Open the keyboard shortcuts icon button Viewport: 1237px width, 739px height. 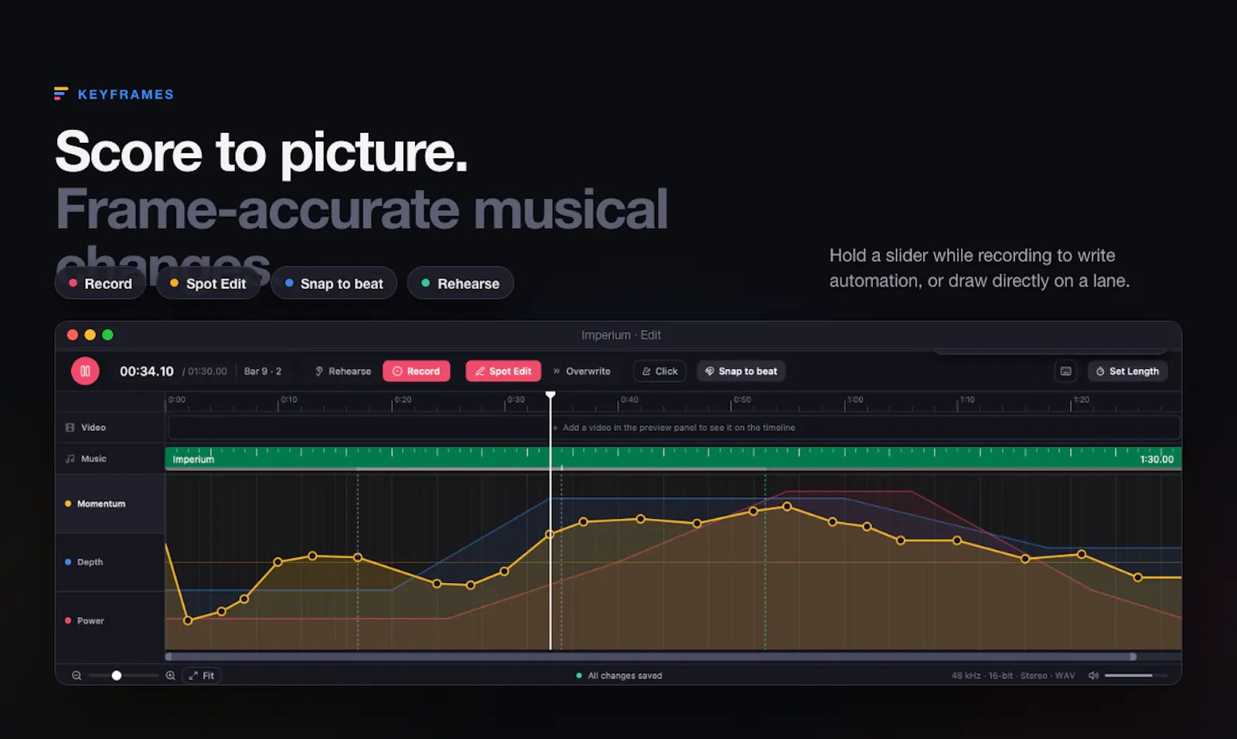pyautogui.click(x=1065, y=371)
